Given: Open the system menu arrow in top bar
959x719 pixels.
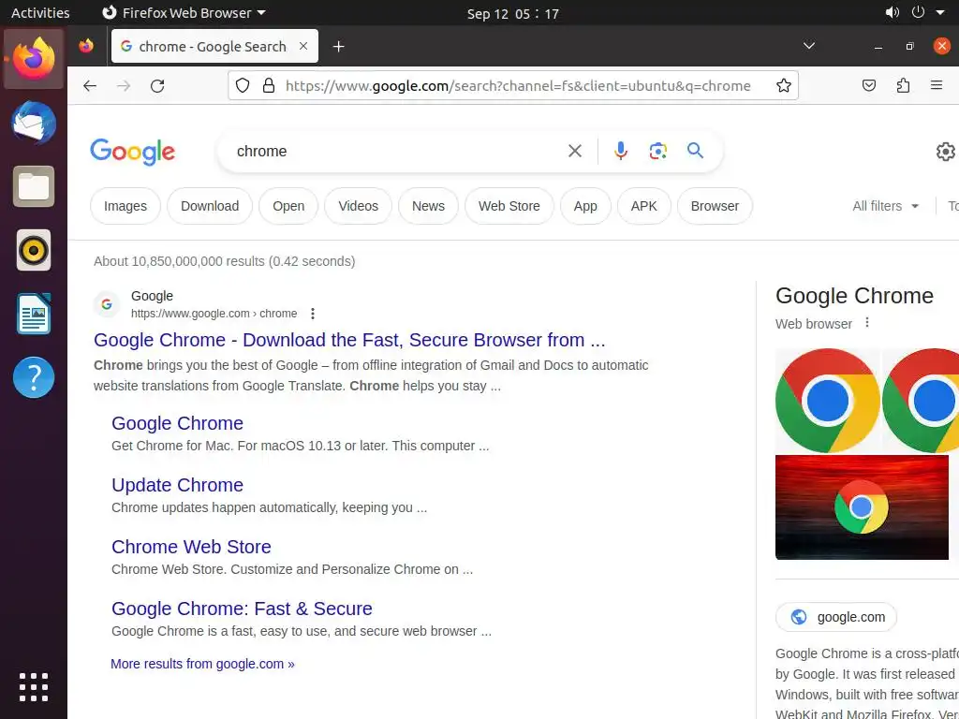Looking at the screenshot, I should click(940, 12).
